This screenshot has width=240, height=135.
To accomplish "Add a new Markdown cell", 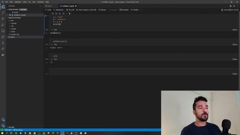I will 58,10.
